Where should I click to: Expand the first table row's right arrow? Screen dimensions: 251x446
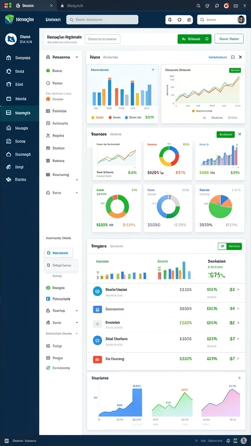pos(238,290)
